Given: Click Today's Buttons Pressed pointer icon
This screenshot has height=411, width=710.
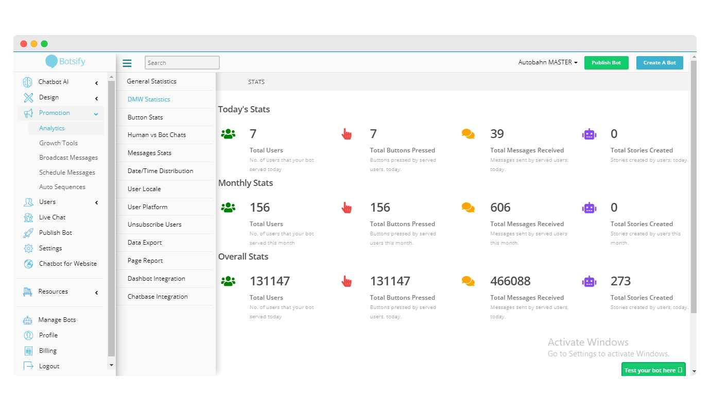Looking at the screenshot, I should point(347,134).
